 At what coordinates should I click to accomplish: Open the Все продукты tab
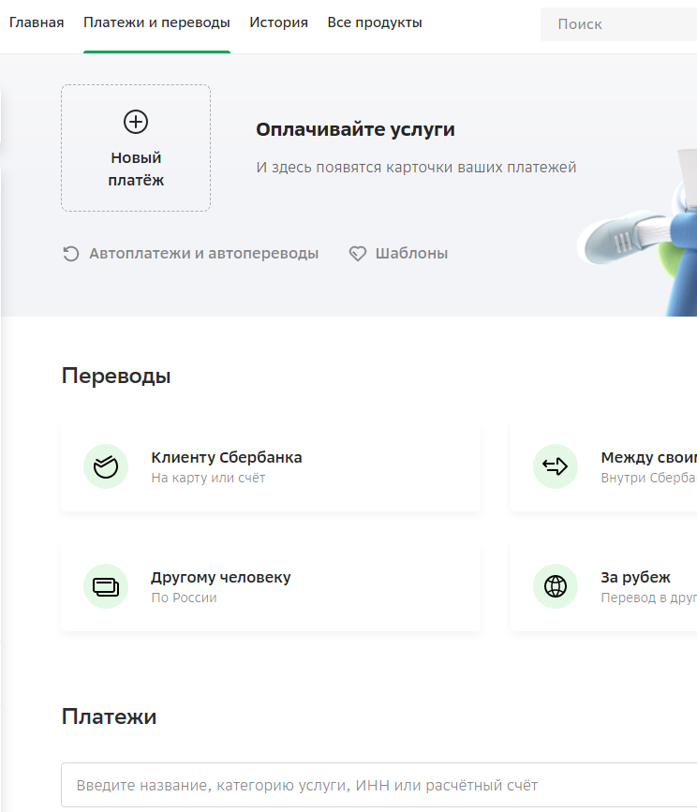point(375,22)
